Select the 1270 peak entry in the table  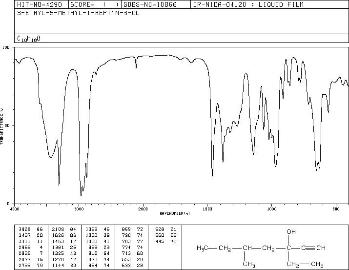coord(64,259)
